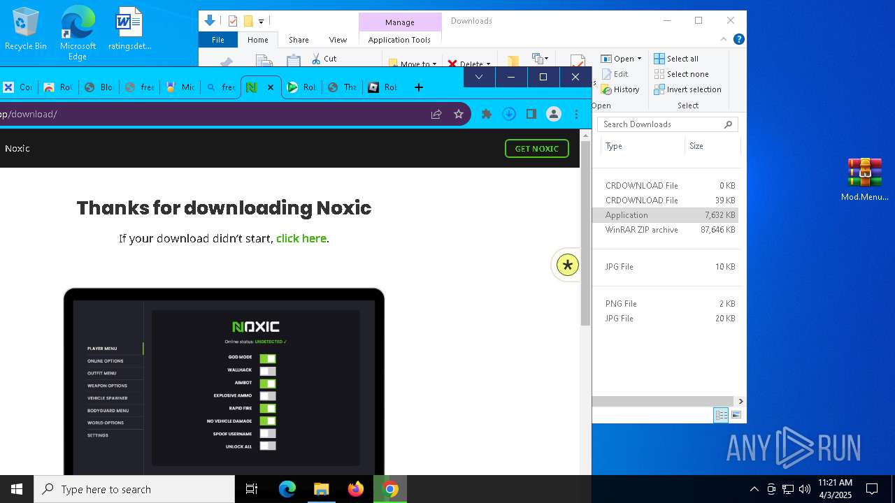The width and height of the screenshot is (895, 503).
Task: Click Select all in Explorer ribbon
Action: pyautogui.click(x=676, y=59)
